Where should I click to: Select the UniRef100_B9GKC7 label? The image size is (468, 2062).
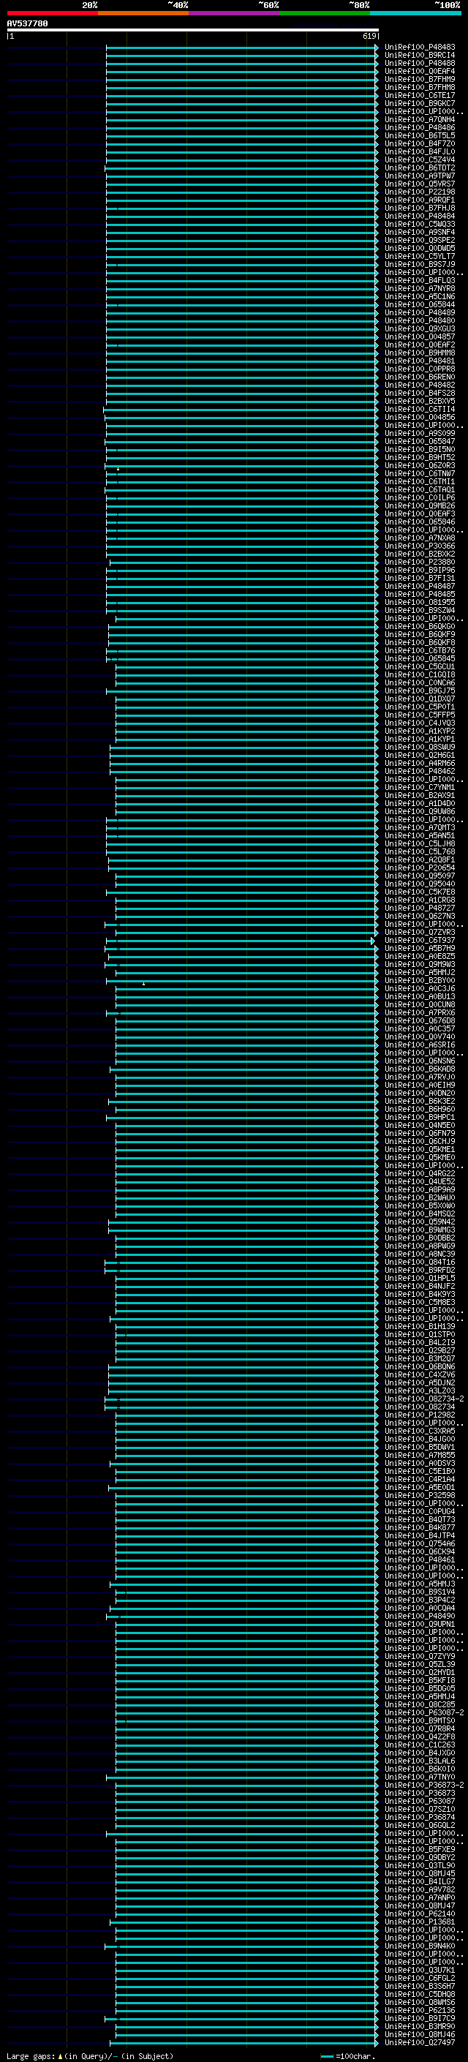coord(420,103)
